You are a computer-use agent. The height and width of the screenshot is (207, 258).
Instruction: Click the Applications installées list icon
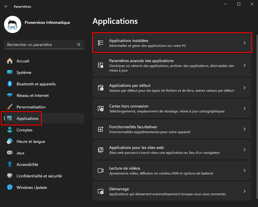[x=101, y=43]
